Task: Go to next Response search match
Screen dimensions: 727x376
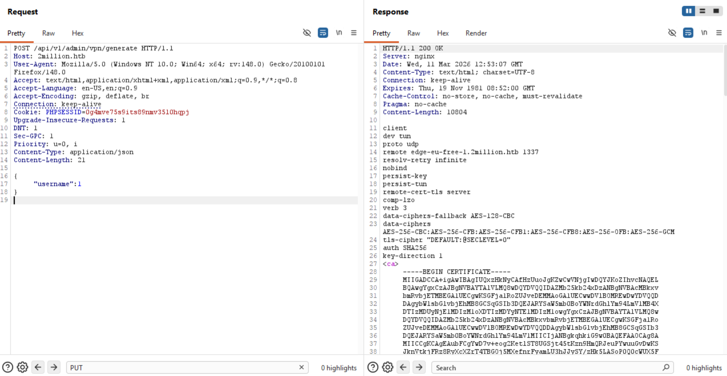Action: click(418, 367)
